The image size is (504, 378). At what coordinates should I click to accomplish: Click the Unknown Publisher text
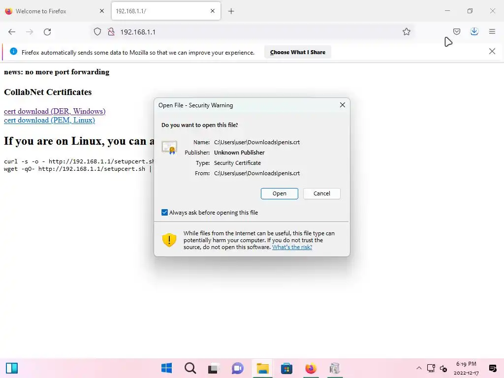point(239,153)
